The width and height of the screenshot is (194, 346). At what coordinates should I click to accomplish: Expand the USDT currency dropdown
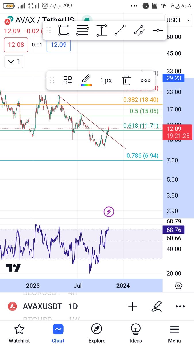pos(178,20)
